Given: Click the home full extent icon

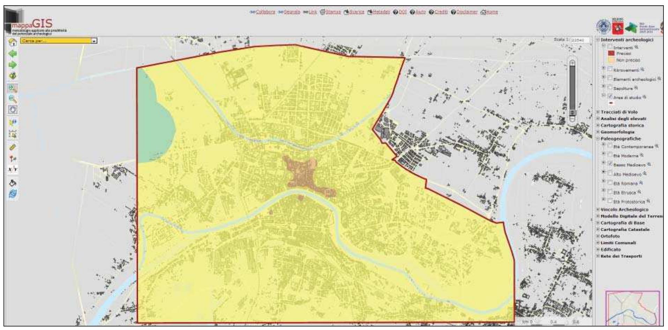Looking at the screenshot, I should coord(12,43).
